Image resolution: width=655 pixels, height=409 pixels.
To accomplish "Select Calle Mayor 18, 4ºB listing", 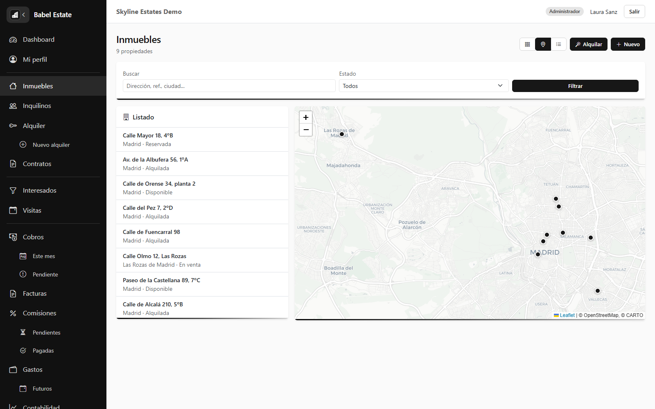I will click(x=202, y=139).
